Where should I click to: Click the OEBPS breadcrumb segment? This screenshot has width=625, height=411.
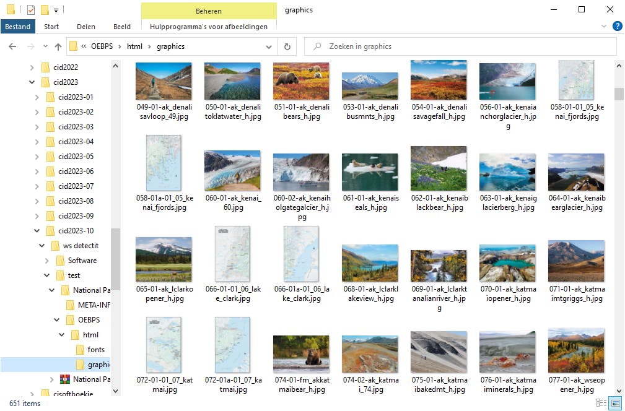click(102, 46)
